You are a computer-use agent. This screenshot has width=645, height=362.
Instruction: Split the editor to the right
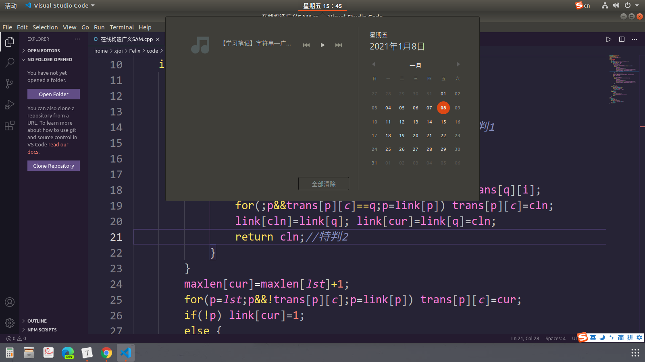622,39
